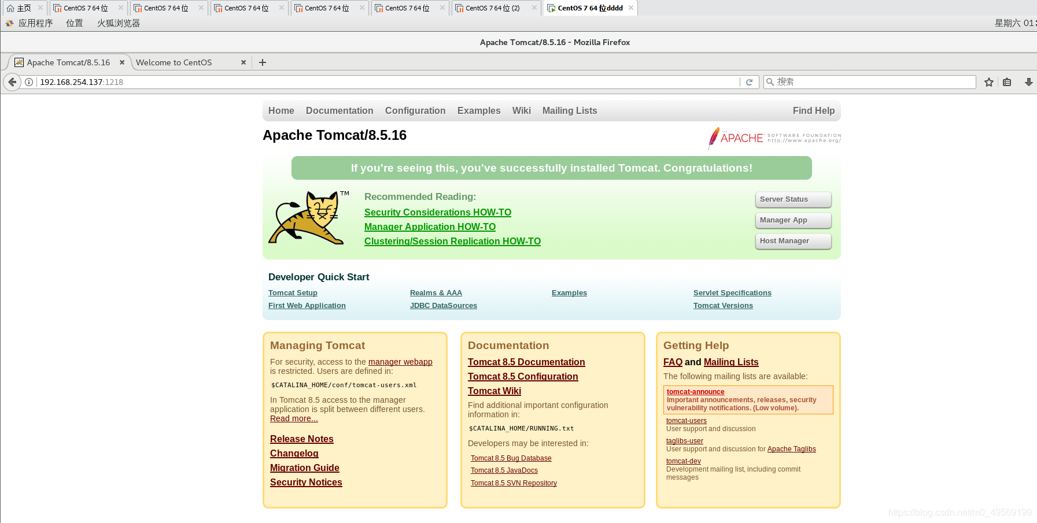Open the Servlet Specifications link
The width and height of the screenshot is (1037, 523).
(732, 293)
